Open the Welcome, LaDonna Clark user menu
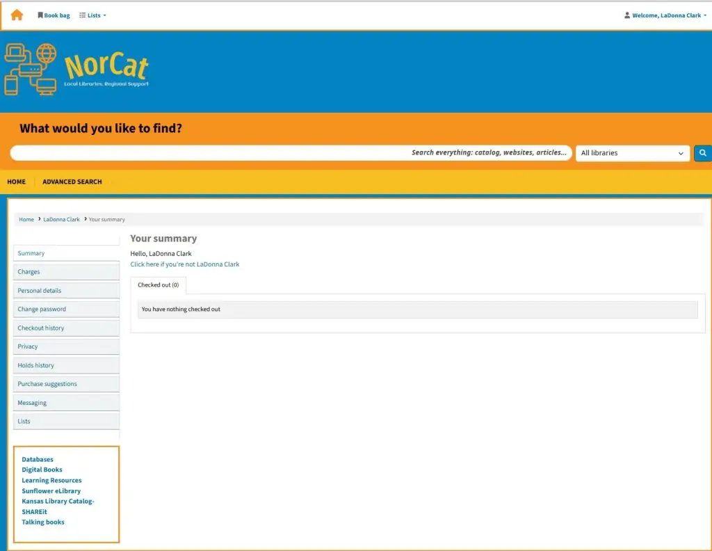 tap(665, 15)
